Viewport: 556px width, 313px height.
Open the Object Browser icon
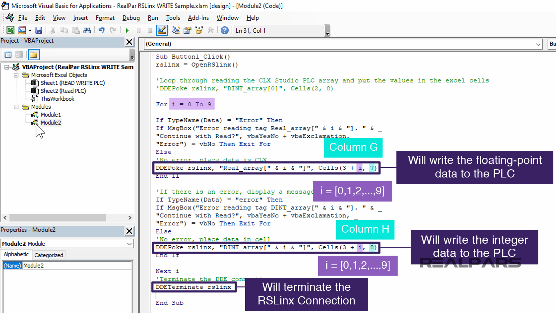point(199,30)
